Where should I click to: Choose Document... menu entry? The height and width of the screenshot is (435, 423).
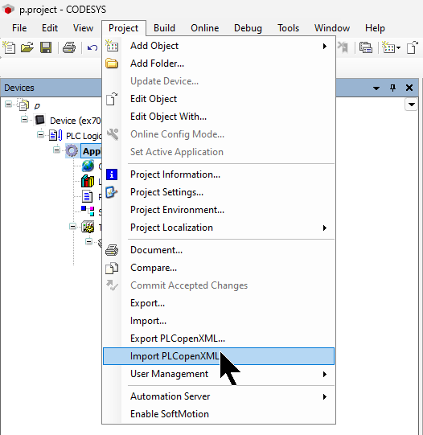click(x=219, y=250)
